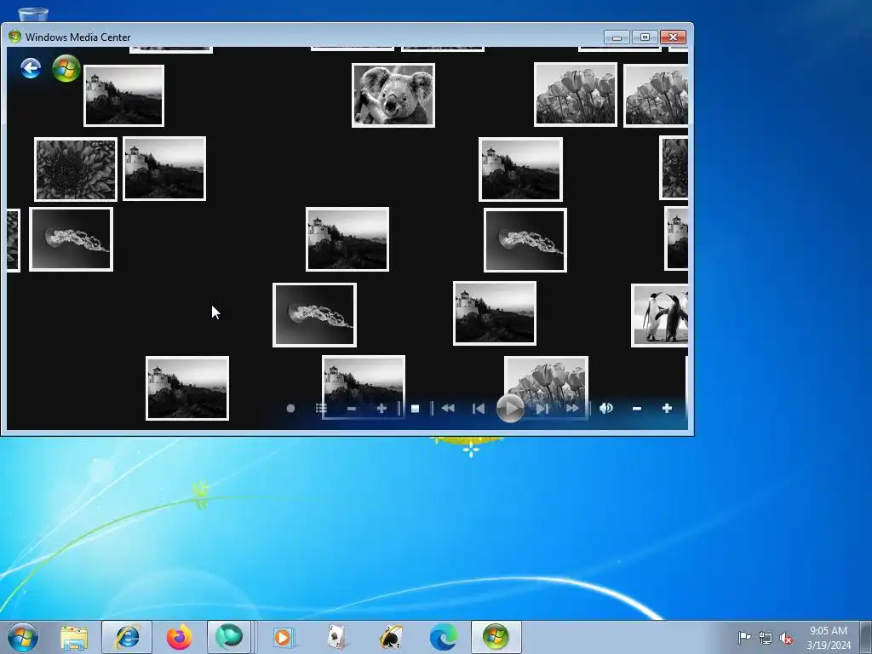Raise volume with plus beside speaker
The width and height of the screenshot is (872, 654).
coord(668,409)
